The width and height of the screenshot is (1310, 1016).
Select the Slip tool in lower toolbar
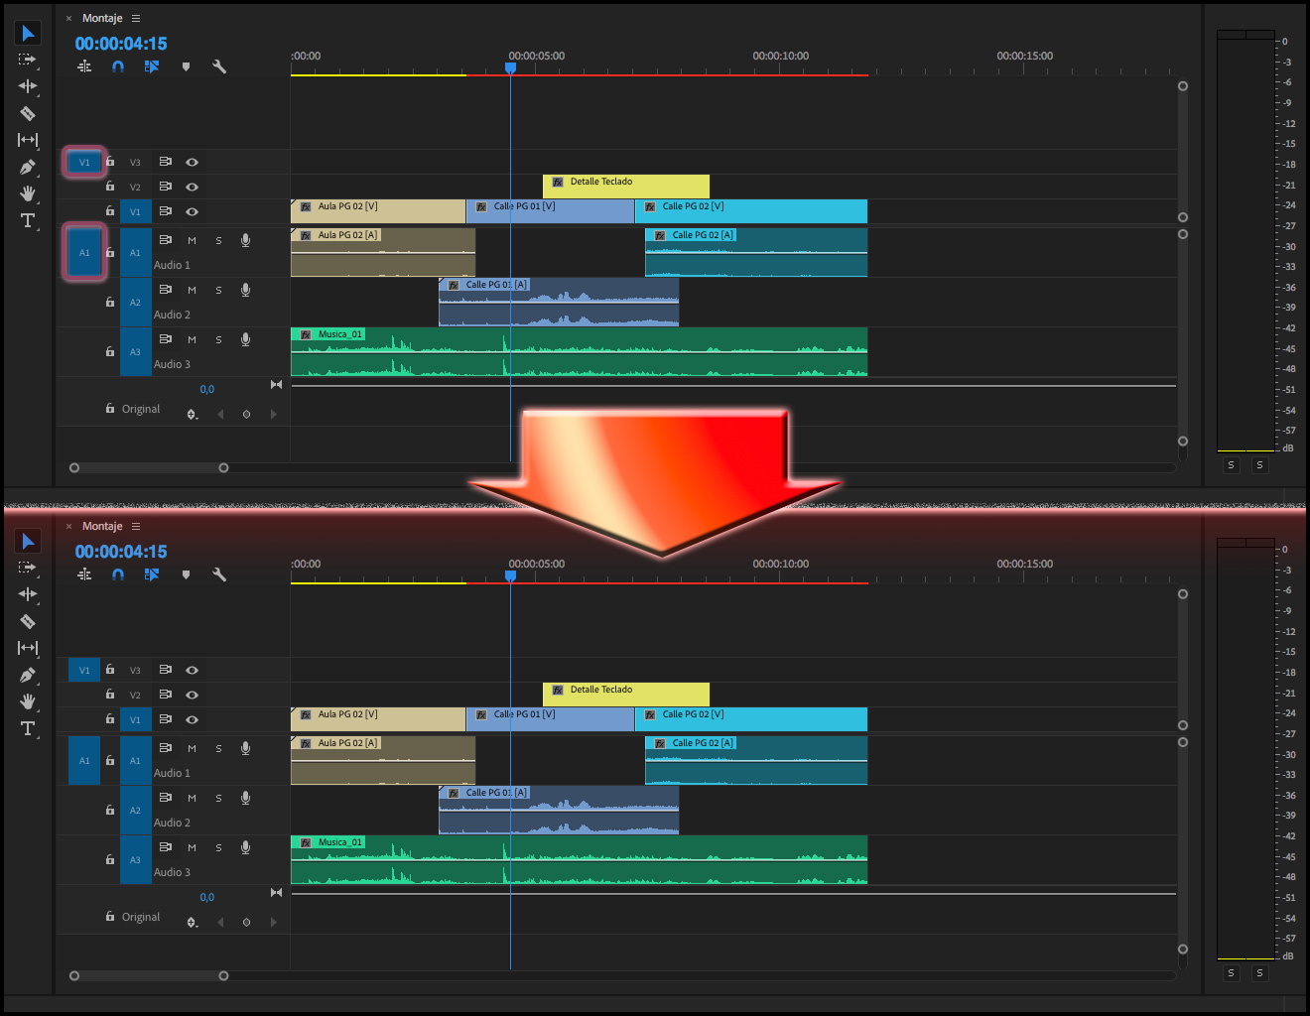point(28,648)
